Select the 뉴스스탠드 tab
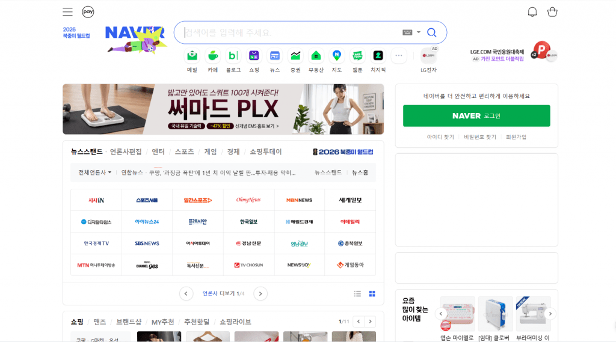This screenshot has width=616, height=342. coord(87,151)
